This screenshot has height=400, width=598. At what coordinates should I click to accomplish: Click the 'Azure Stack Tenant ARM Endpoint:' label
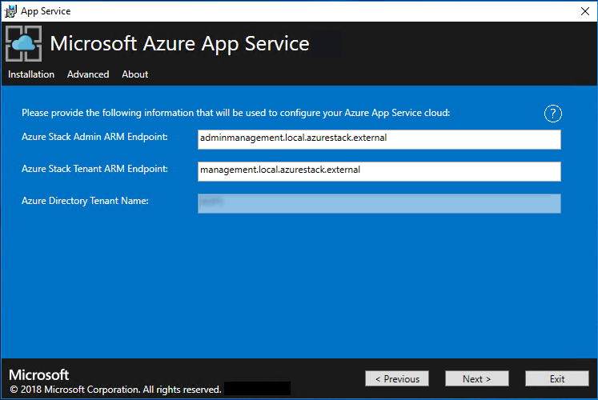click(x=94, y=169)
